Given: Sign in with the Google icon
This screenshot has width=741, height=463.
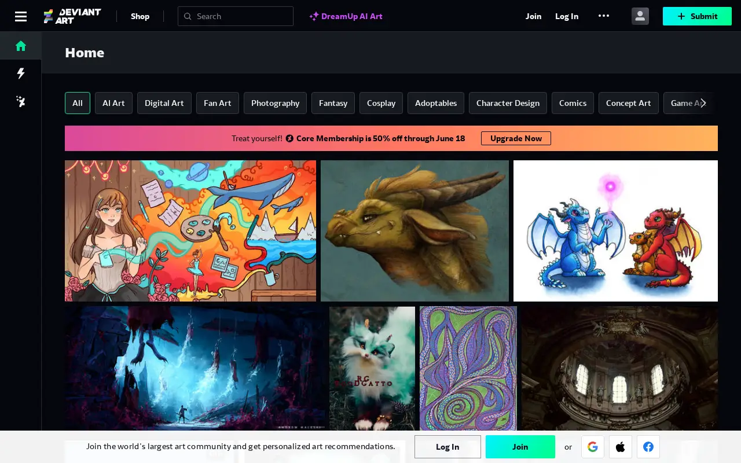Looking at the screenshot, I should tap(592, 447).
